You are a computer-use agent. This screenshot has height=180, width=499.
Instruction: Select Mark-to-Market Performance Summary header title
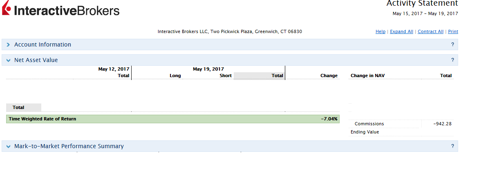(x=69, y=146)
